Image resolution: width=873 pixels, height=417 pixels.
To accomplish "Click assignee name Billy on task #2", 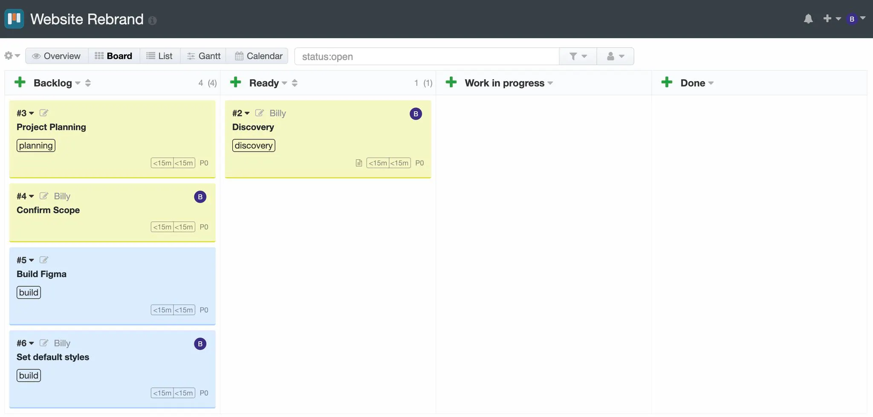I will coord(278,113).
